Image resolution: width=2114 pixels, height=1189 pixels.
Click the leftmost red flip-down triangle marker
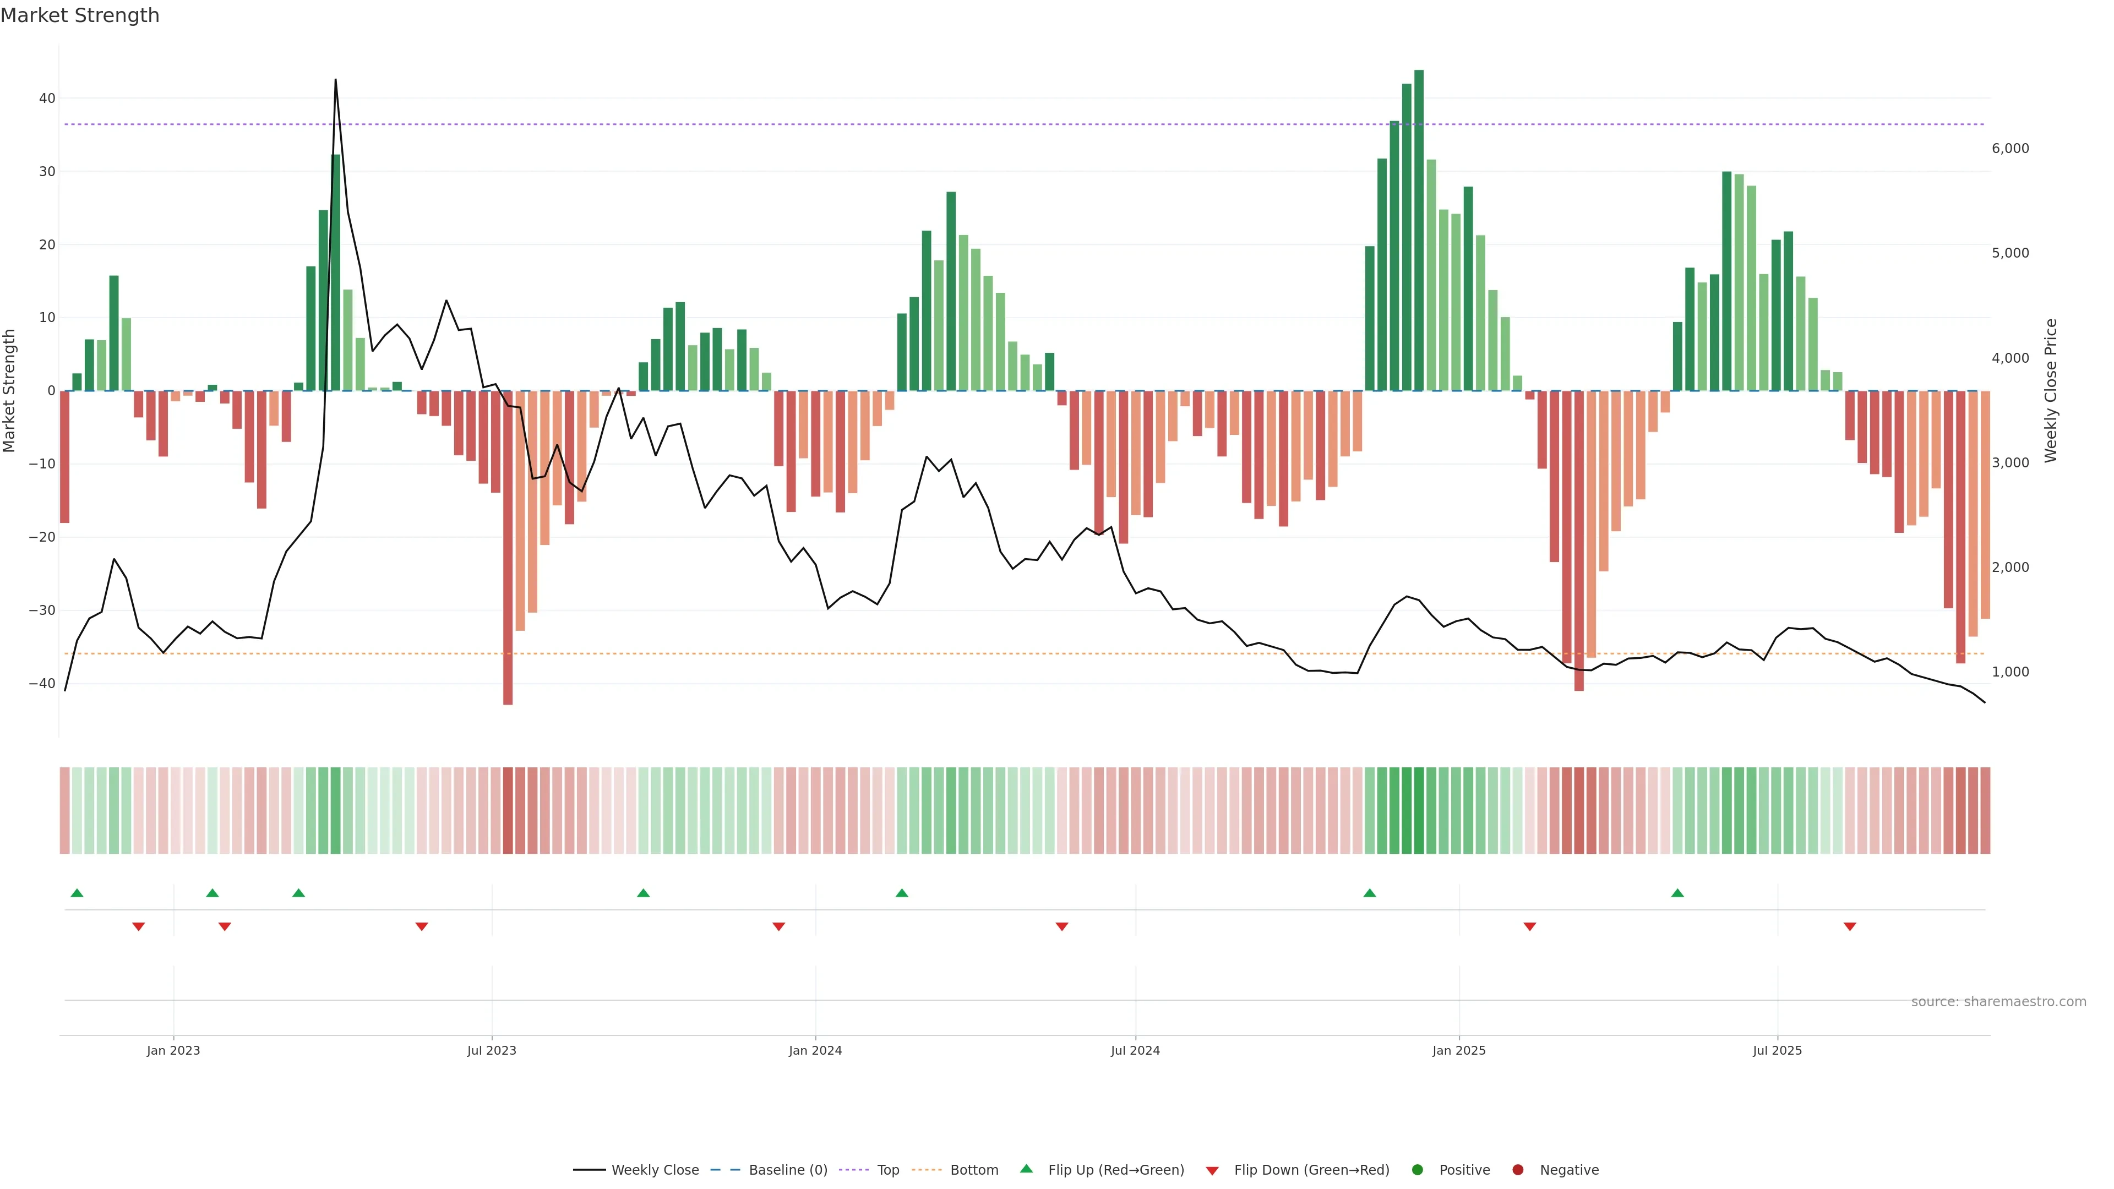click(139, 926)
